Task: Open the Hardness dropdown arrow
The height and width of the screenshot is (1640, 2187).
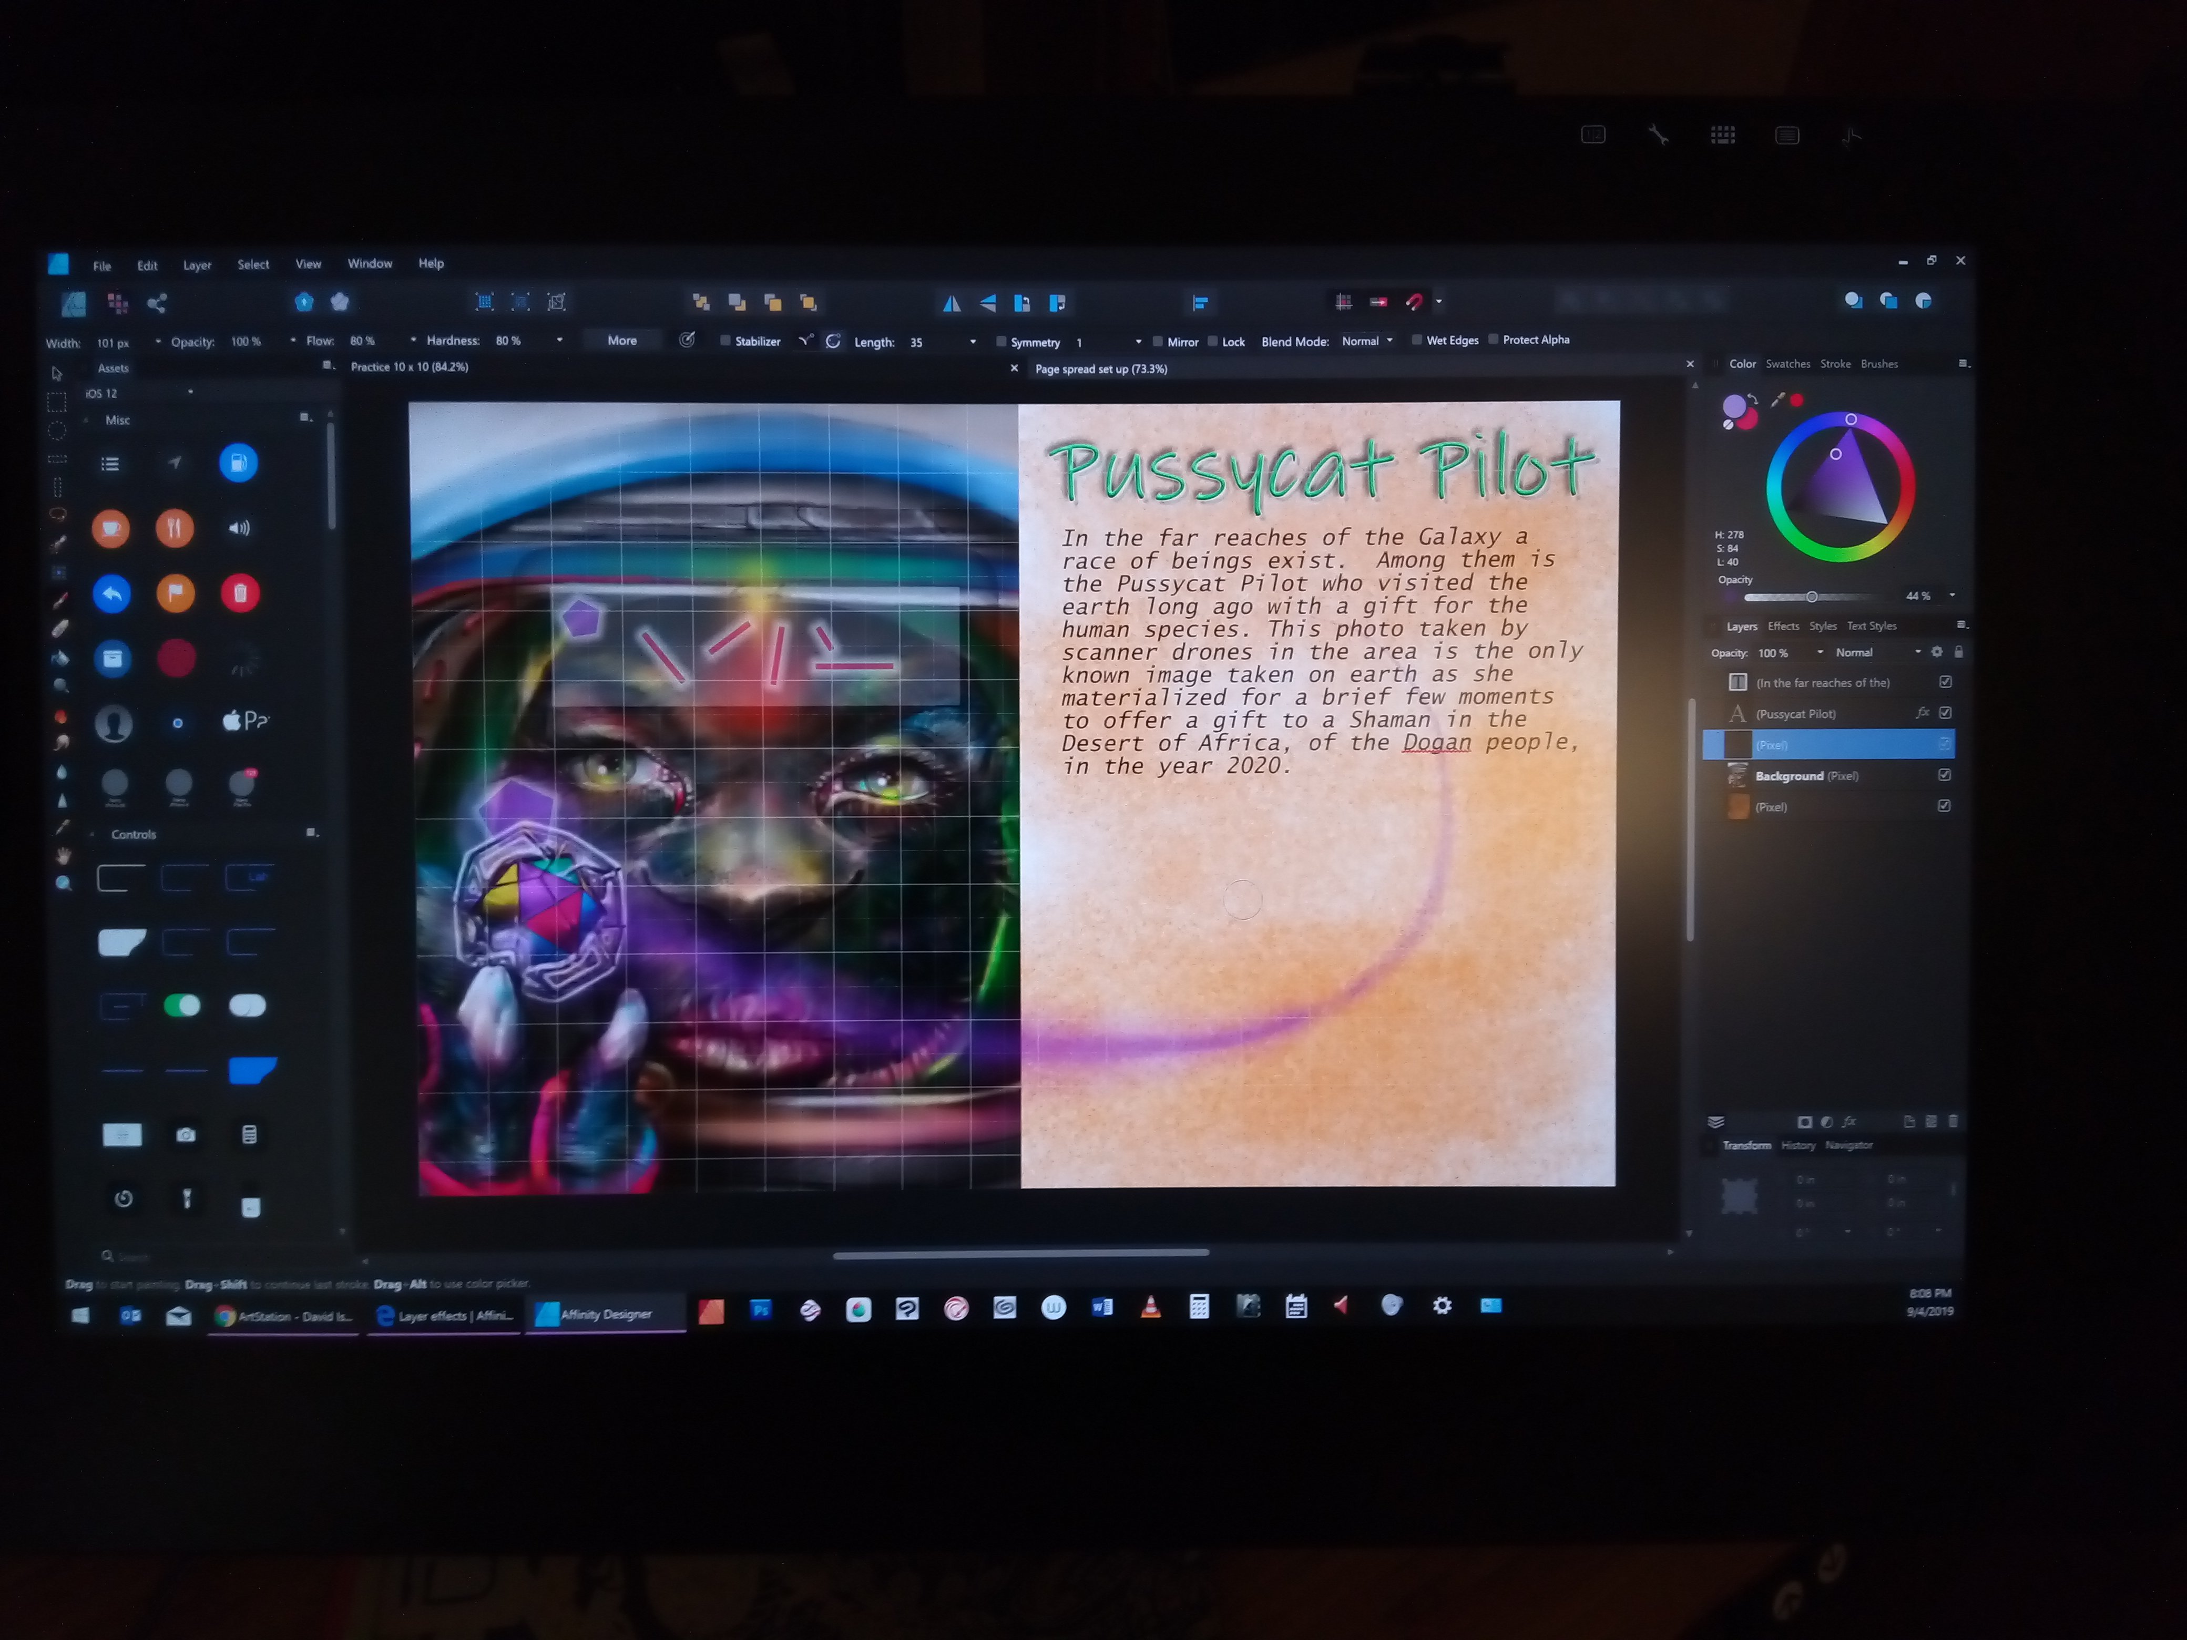Action: point(559,340)
